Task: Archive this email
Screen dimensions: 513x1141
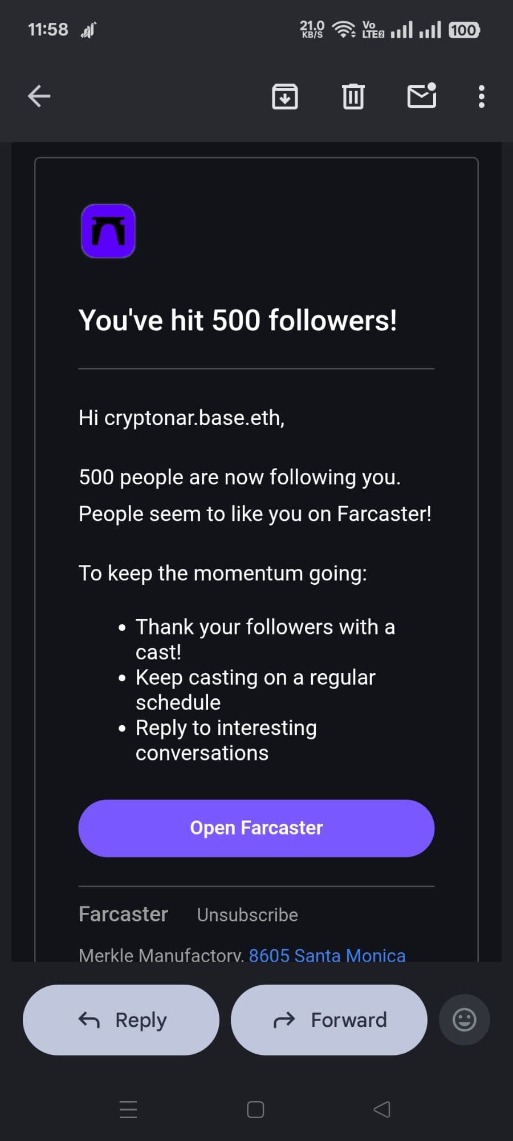Action: (x=285, y=96)
